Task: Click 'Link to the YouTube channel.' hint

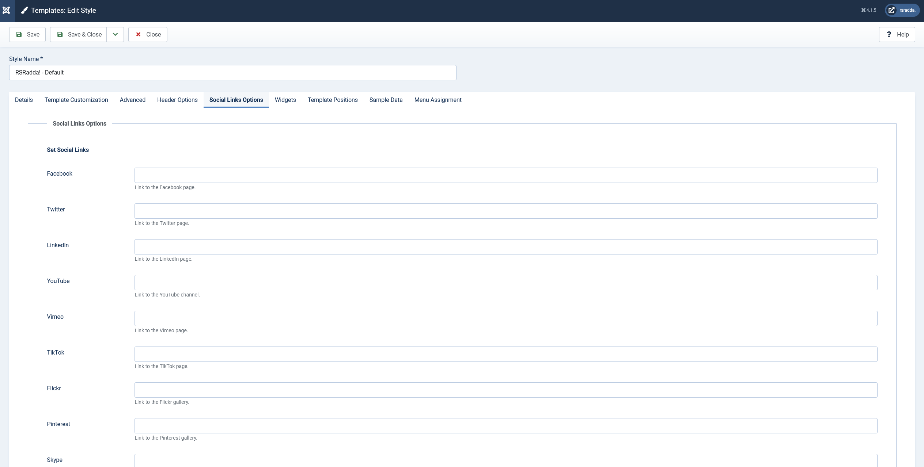Action: coord(167,295)
